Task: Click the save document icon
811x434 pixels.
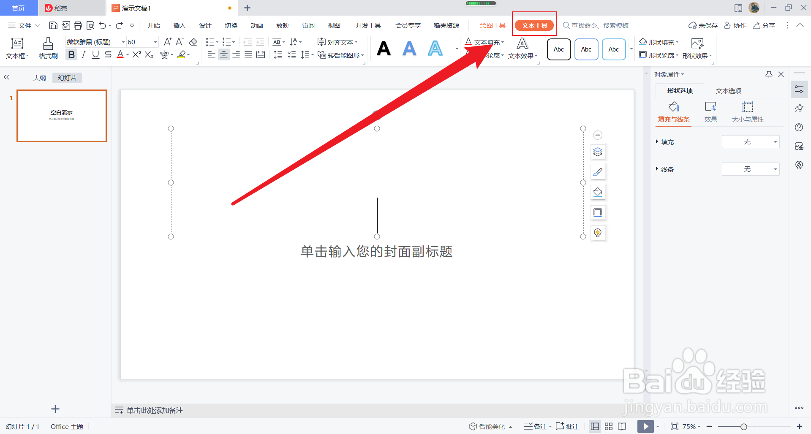Action: tap(53, 25)
